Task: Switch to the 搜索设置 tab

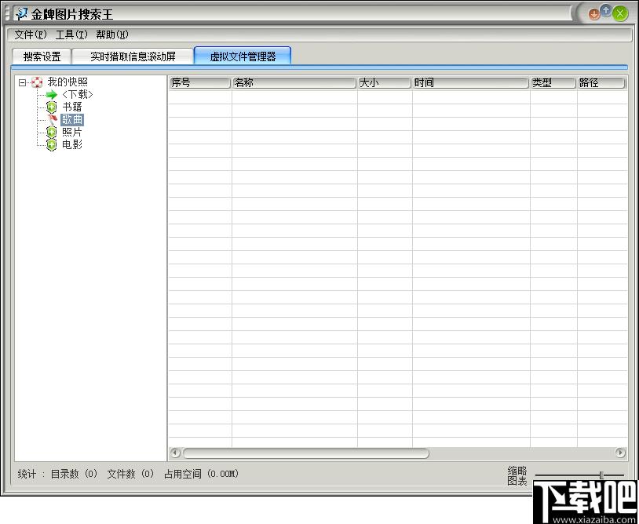Action: (x=42, y=56)
